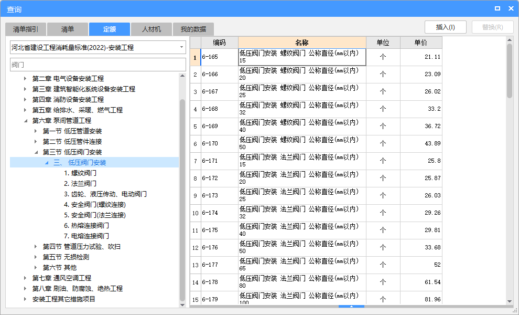Screen dimensions: 519x315
Task: Click the tree panel scroll up arrow
Action: point(182,76)
